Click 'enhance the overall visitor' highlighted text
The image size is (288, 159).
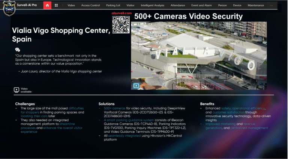63,128
